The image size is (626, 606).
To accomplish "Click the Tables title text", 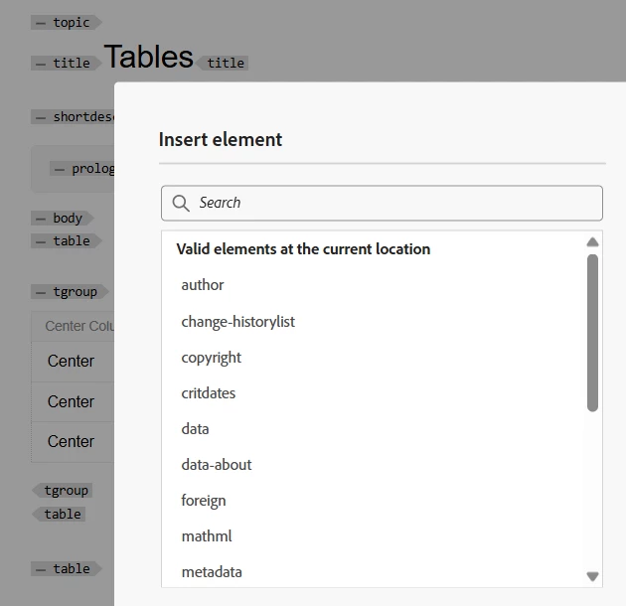I will (x=148, y=58).
